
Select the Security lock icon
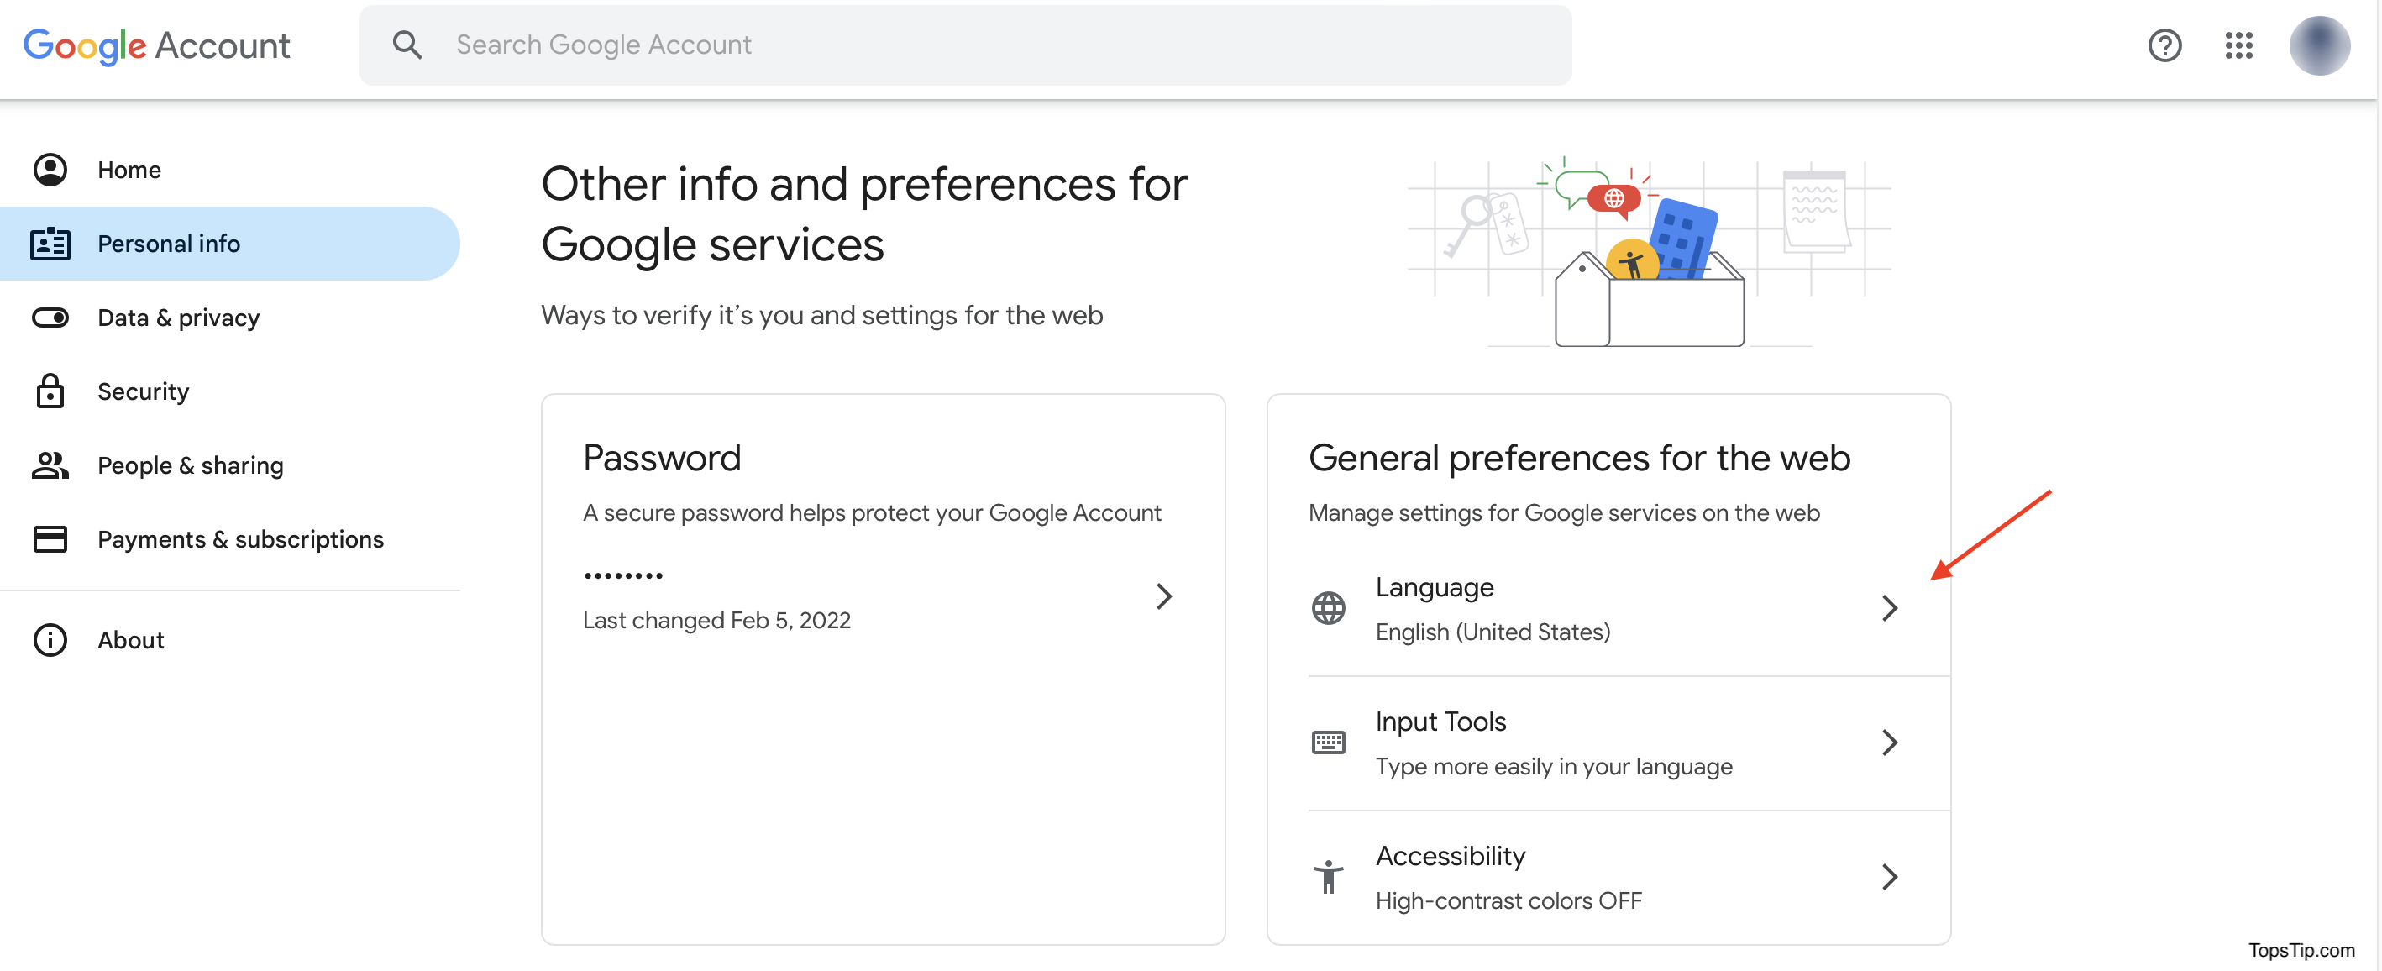coord(50,391)
